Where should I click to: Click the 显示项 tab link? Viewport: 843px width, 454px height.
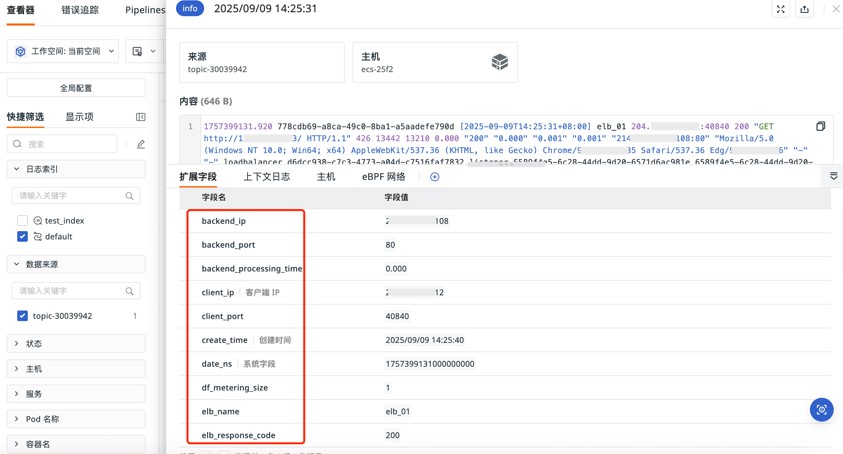point(79,117)
